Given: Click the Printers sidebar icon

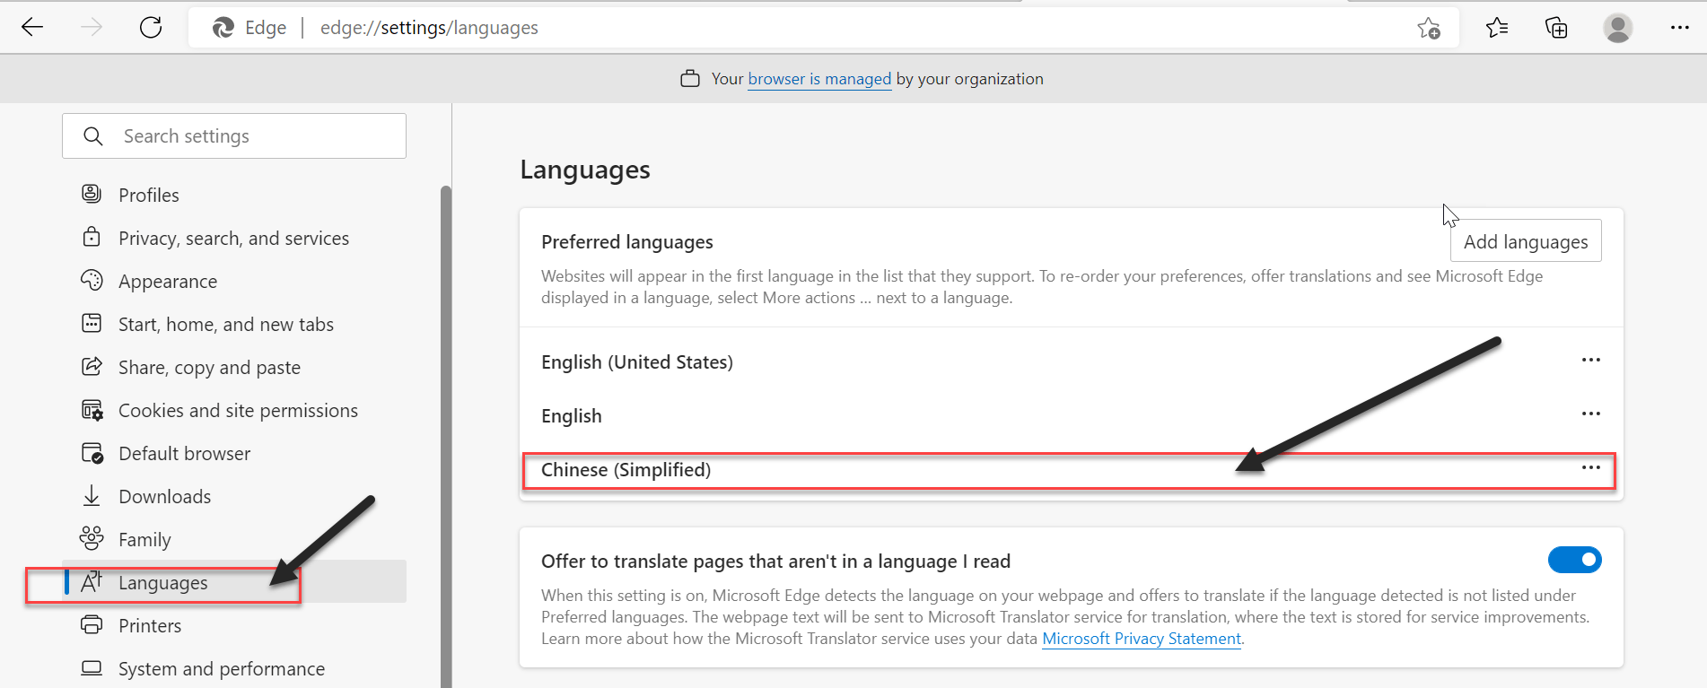Looking at the screenshot, I should [92, 624].
